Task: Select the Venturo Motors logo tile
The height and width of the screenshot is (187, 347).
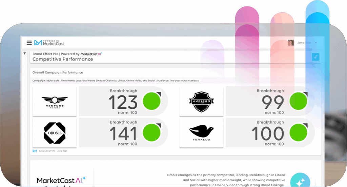Action: coord(55,101)
